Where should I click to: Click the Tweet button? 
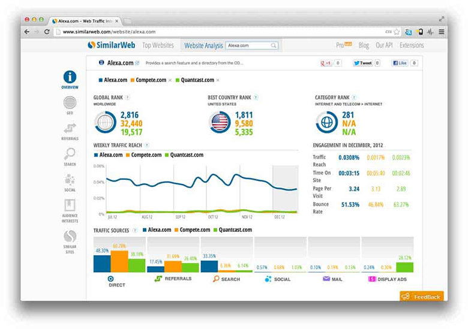pos(362,63)
